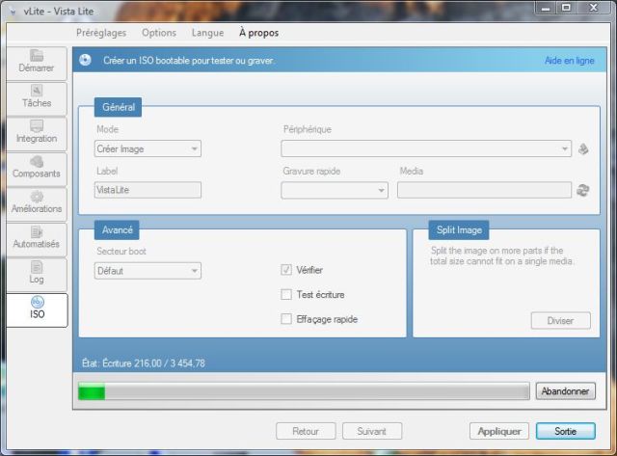Close the vLite window

click(594, 8)
